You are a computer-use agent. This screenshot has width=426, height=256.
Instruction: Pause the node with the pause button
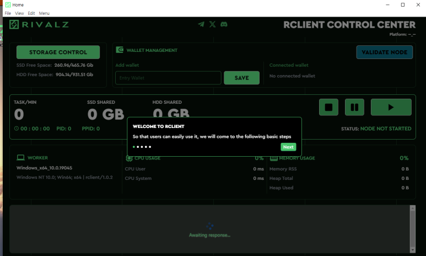(x=354, y=107)
